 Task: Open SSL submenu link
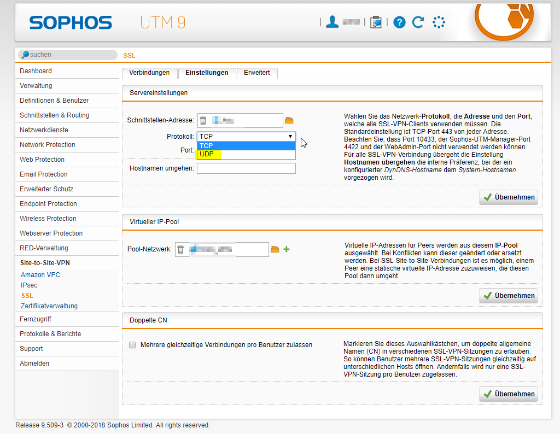[x=27, y=296]
